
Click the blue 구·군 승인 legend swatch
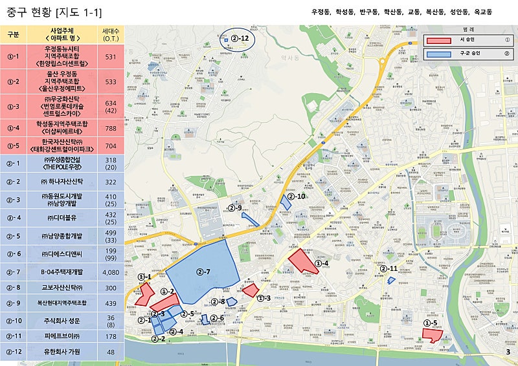coord(439,54)
